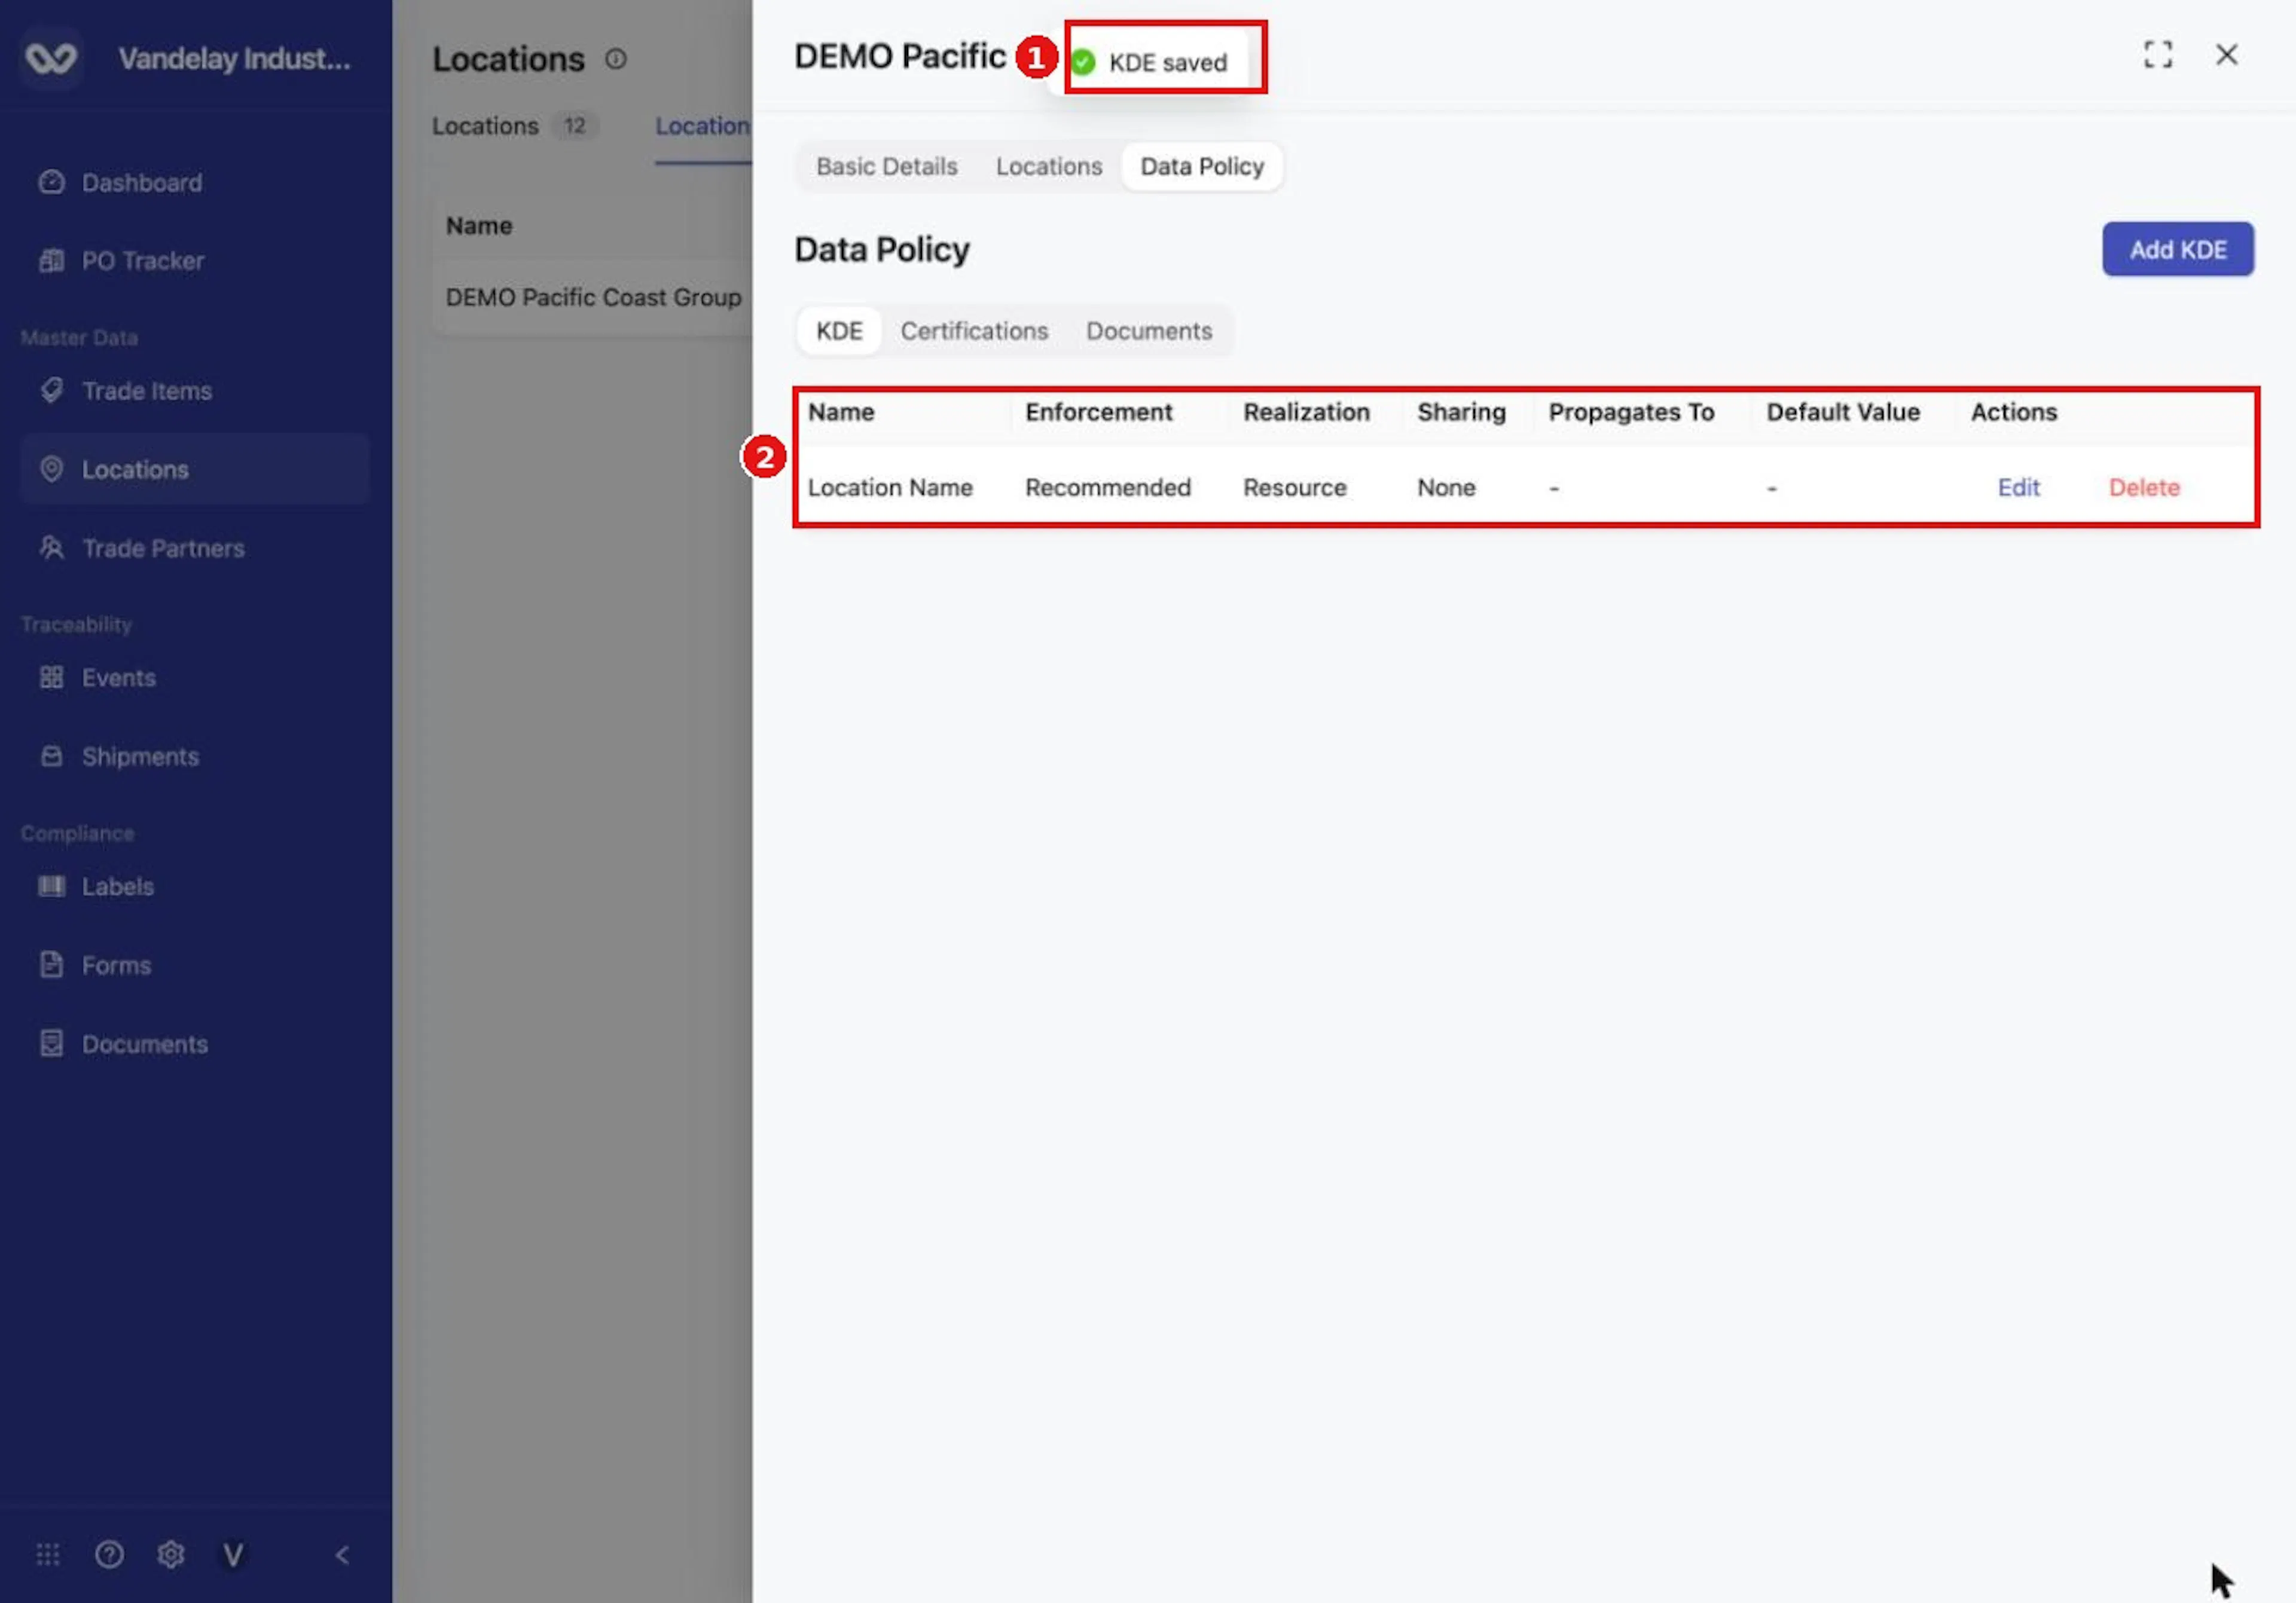Click the user avatar V
This screenshot has width=2296, height=1603.
[233, 1554]
